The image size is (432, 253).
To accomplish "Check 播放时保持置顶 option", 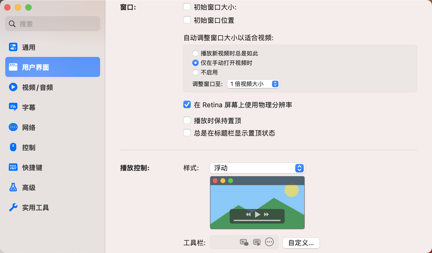I will tap(187, 120).
